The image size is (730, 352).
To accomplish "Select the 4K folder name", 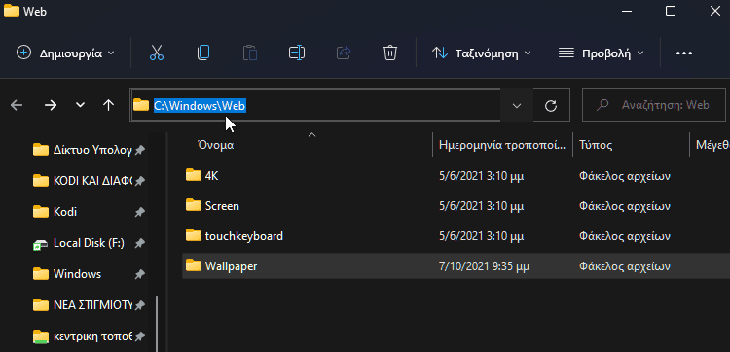I will coord(211,176).
